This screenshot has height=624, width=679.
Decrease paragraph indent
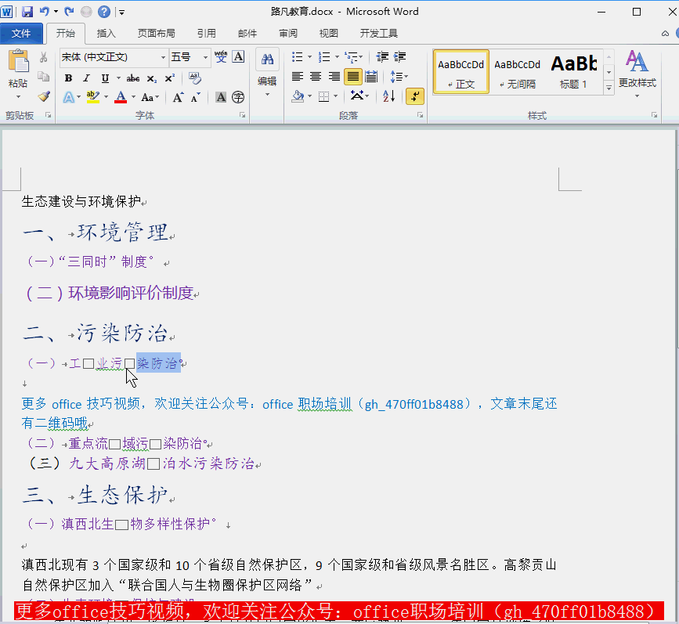(382, 56)
